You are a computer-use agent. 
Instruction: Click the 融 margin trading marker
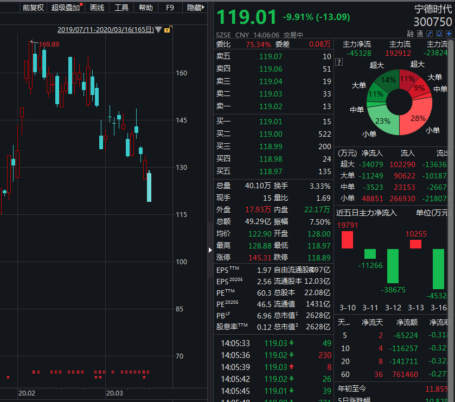point(409,34)
